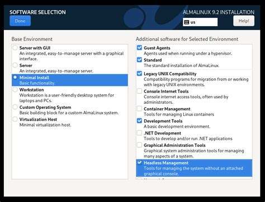Select the Virtualization Host environment
Image resolution: width=265 pixels, height=202 pixels.
[x=15, y=119]
